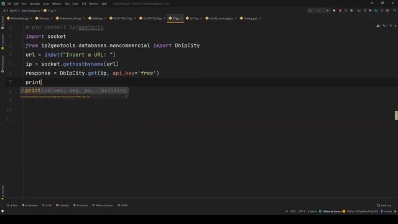Click line number 7 in the gutter

[x=10, y=82]
